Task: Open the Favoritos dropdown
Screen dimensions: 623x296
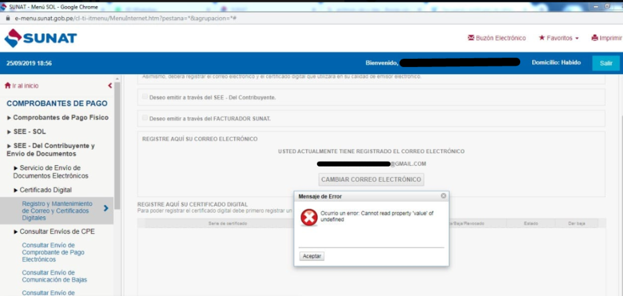Action: (559, 38)
